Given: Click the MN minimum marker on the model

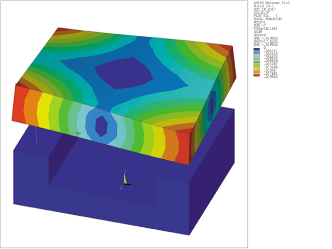Looking at the screenshot, I should (x=78, y=133).
